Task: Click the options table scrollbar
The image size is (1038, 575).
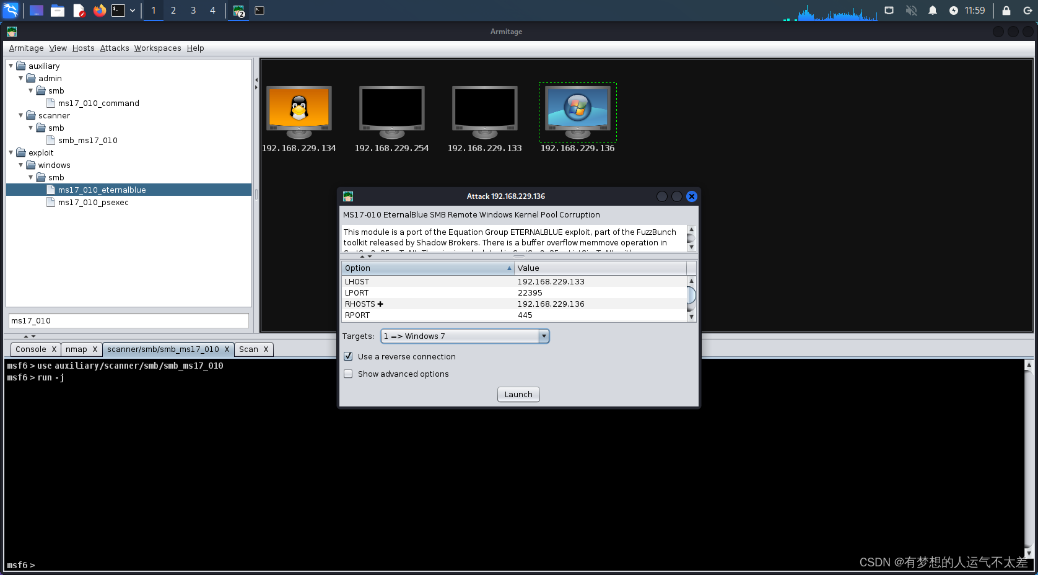Action: click(692, 295)
